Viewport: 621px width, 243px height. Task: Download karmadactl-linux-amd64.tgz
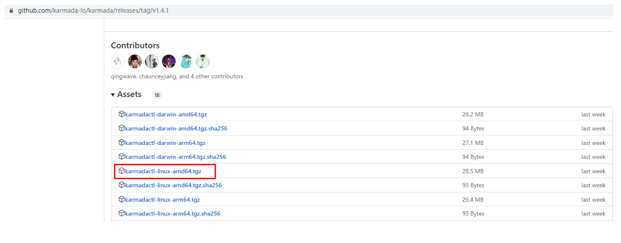pos(163,171)
